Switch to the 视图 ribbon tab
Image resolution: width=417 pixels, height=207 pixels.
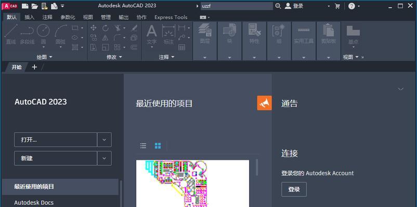pyautogui.click(x=88, y=17)
